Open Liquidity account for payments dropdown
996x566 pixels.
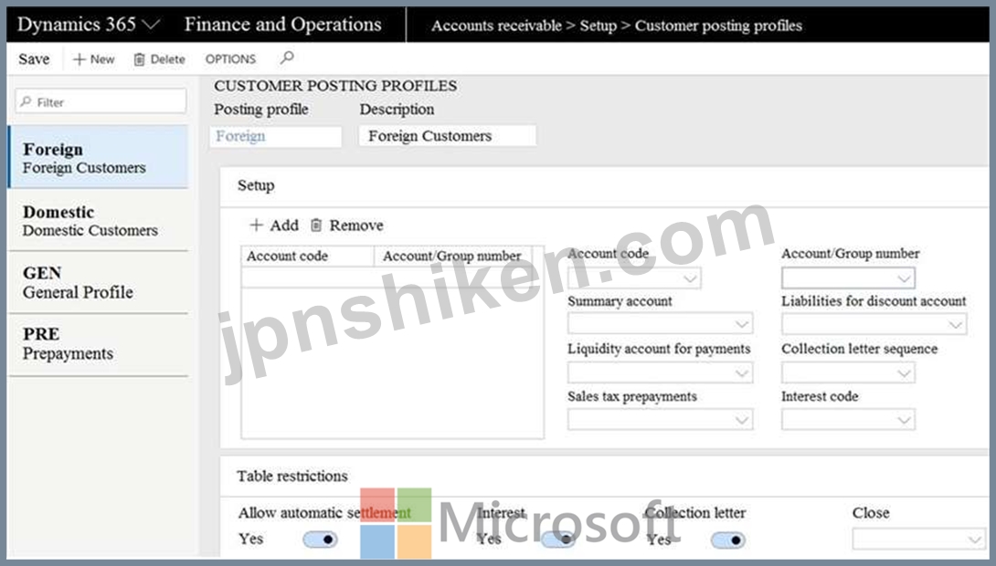tap(660, 372)
